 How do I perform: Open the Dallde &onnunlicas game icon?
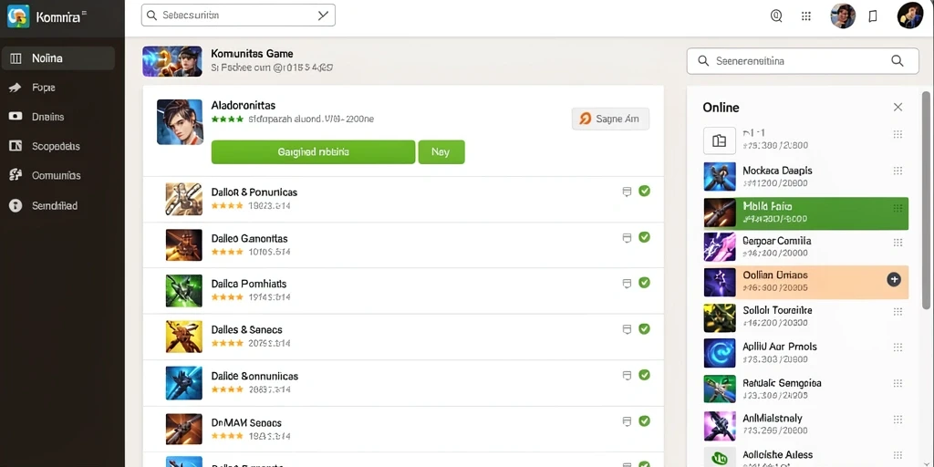point(183,383)
